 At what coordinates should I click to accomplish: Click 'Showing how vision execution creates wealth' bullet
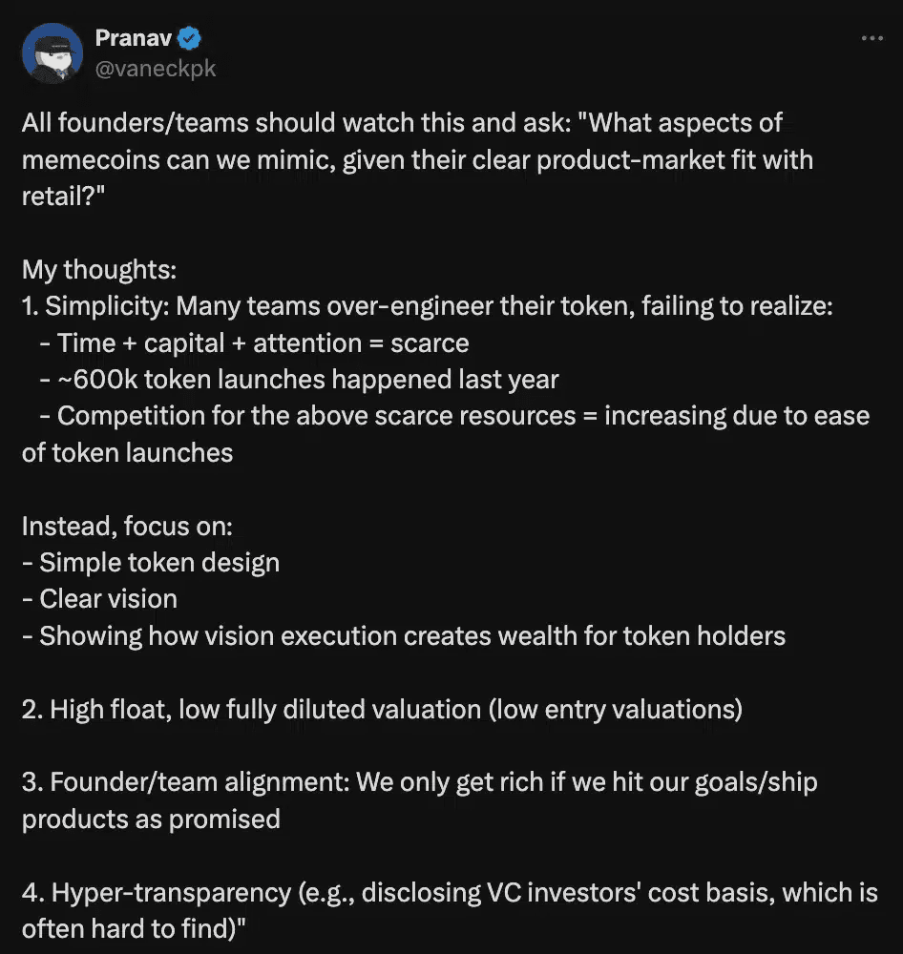[404, 635]
